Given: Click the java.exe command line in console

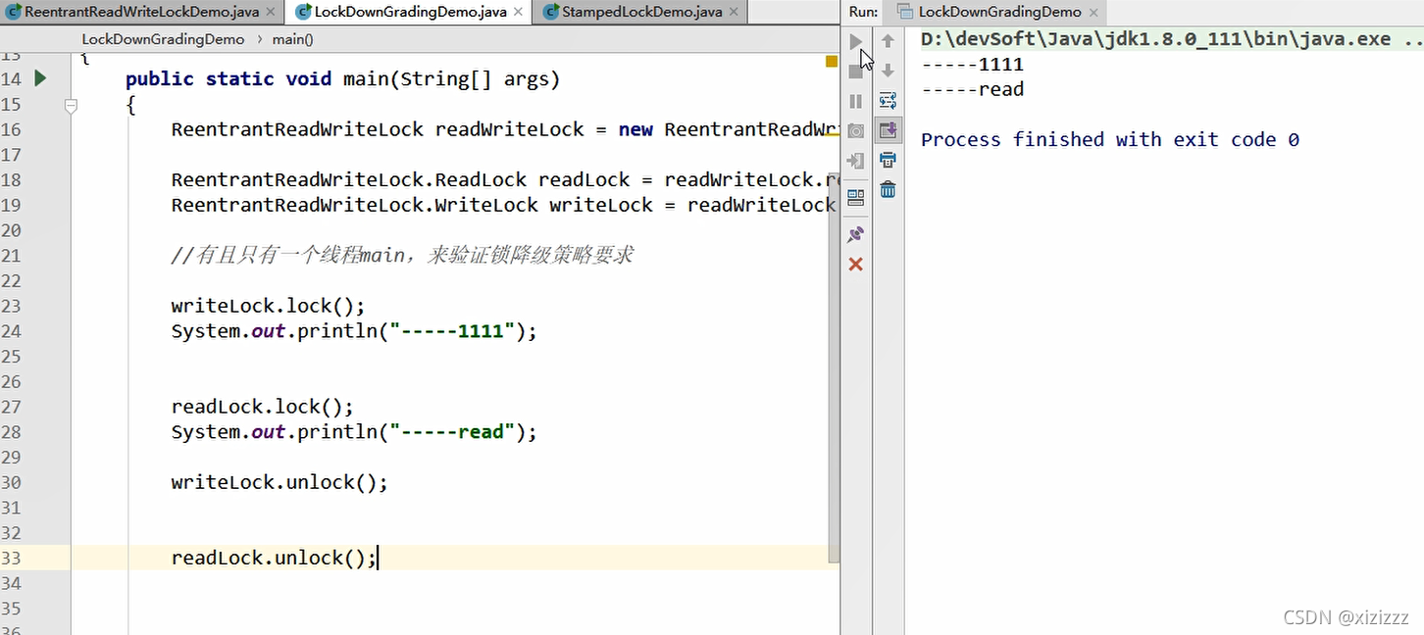Looking at the screenshot, I should click(1171, 39).
